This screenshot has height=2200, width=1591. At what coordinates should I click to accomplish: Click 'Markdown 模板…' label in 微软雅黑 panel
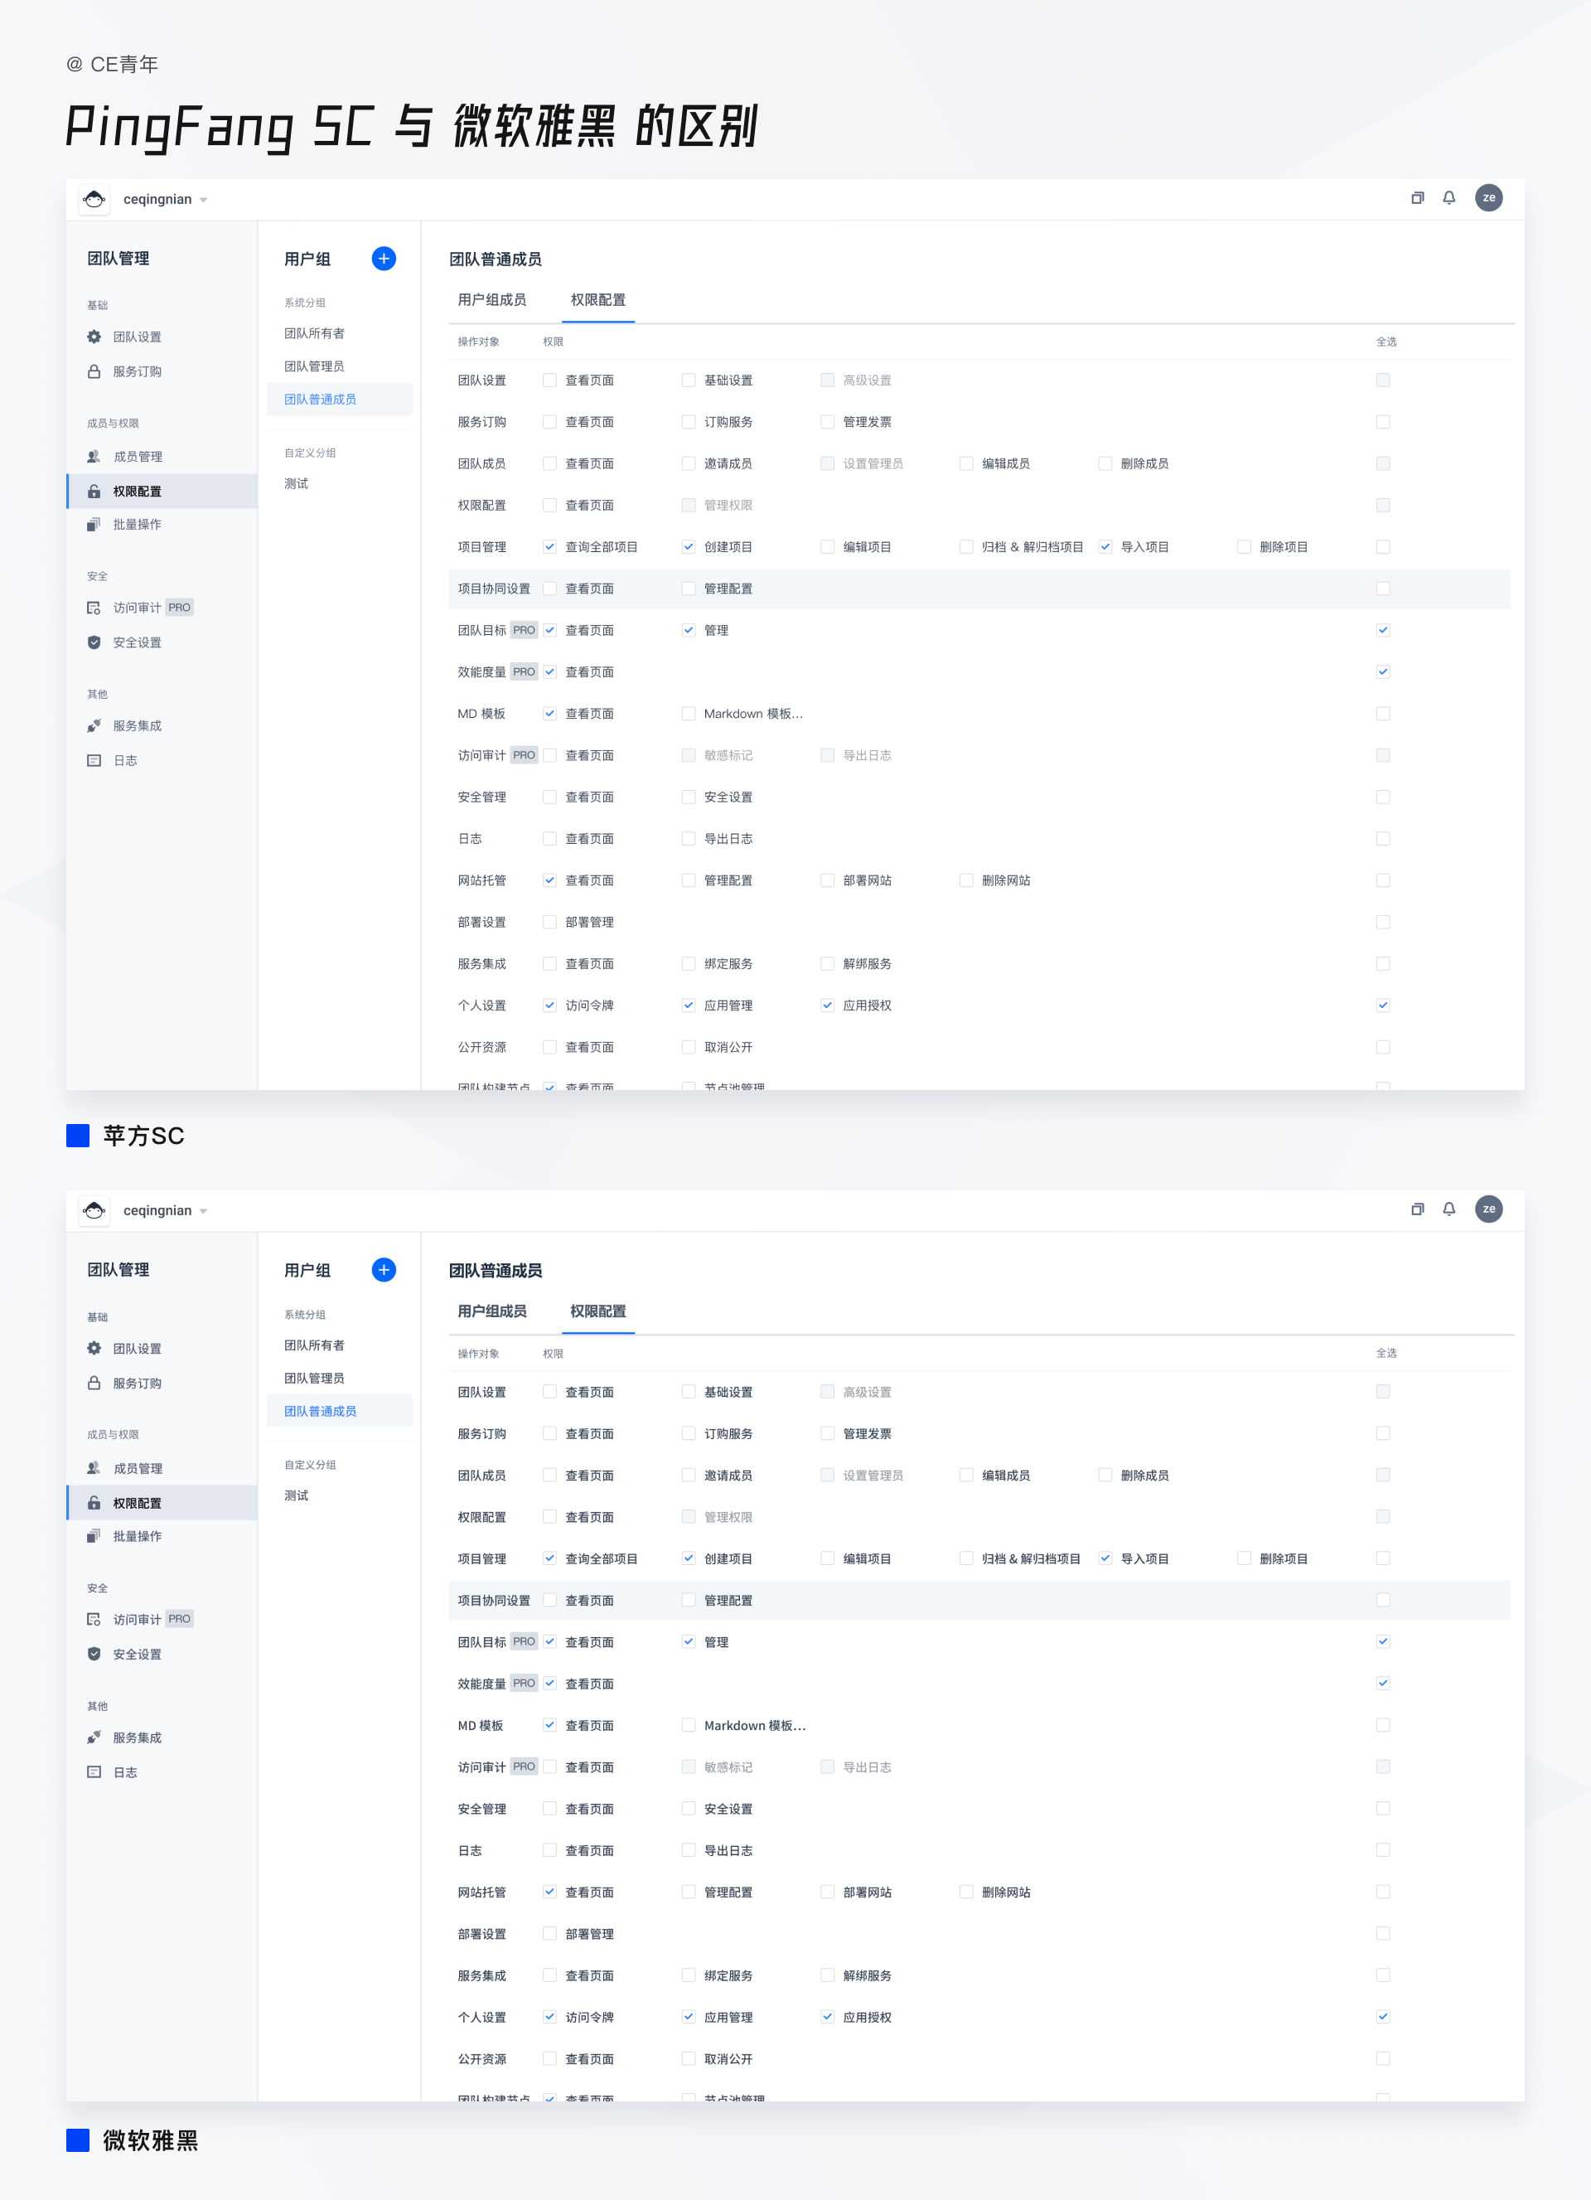click(x=754, y=1726)
